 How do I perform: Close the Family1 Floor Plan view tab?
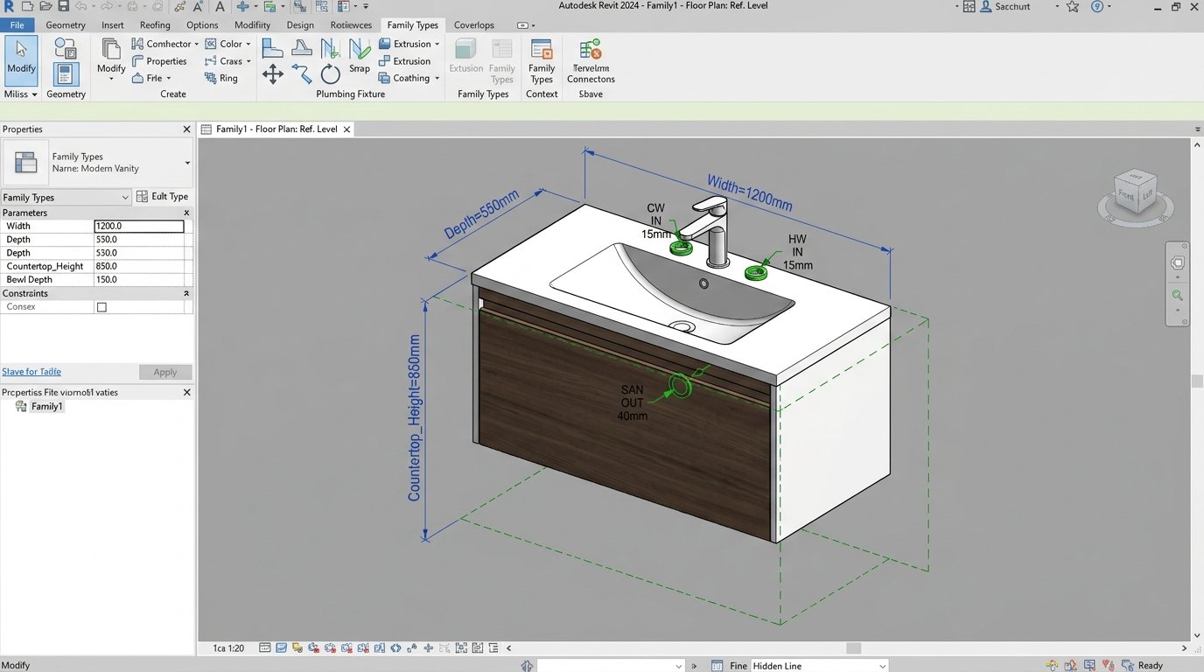346,129
